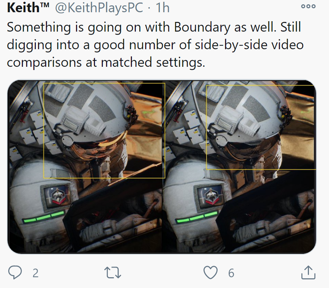The height and width of the screenshot is (288, 329).
Task: Open the tweet via the 1h timestamp
Action: [x=162, y=8]
